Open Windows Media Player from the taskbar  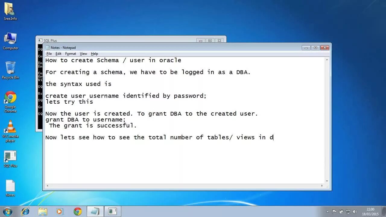click(60, 212)
